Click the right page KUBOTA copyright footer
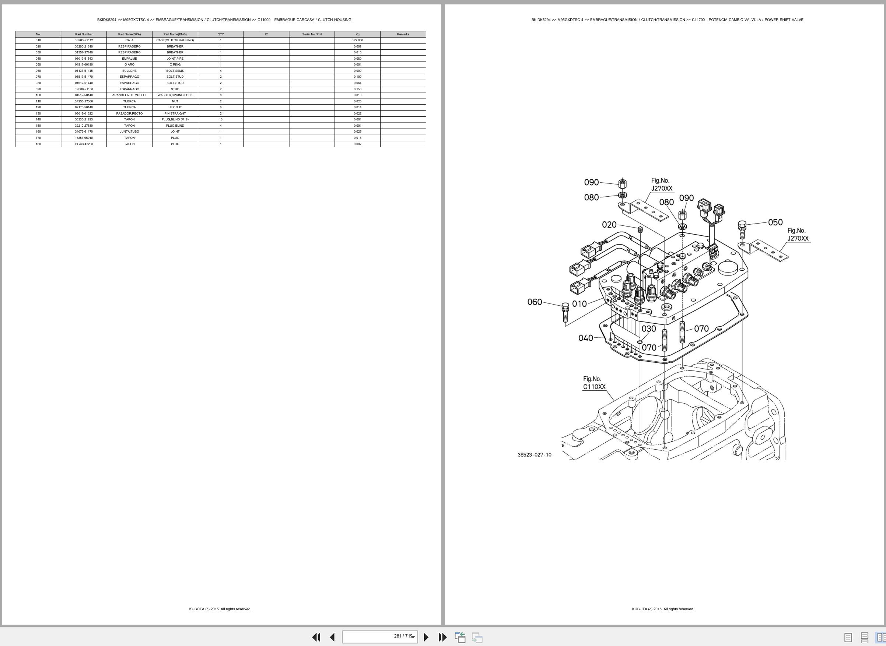This screenshot has width=886, height=646. coord(663,609)
